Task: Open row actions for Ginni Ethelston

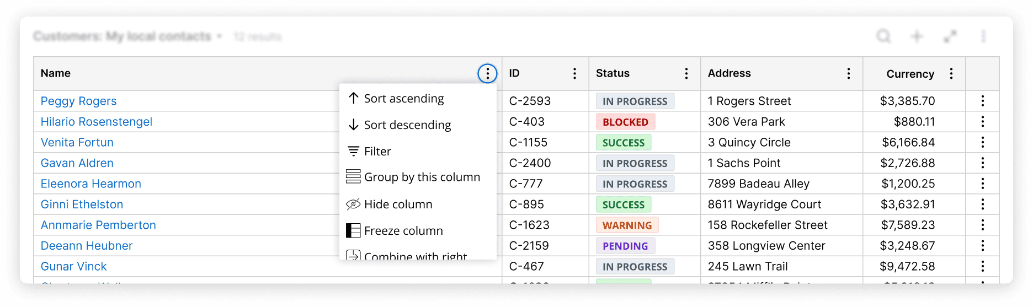Action: (982, 204)
